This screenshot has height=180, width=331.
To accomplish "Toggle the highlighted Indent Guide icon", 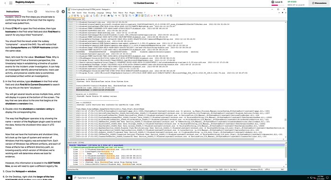I will point(137,16).
